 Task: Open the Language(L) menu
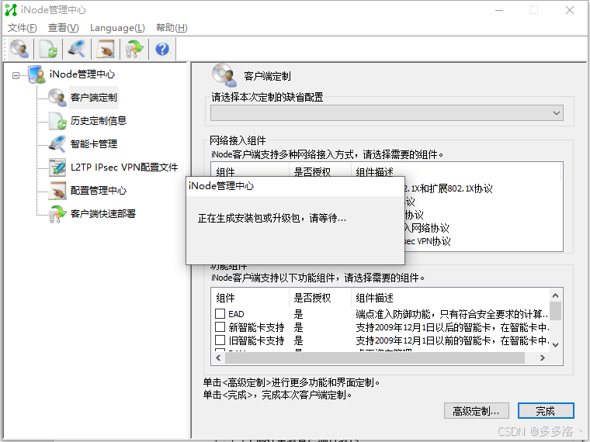(x=117, y=28)
